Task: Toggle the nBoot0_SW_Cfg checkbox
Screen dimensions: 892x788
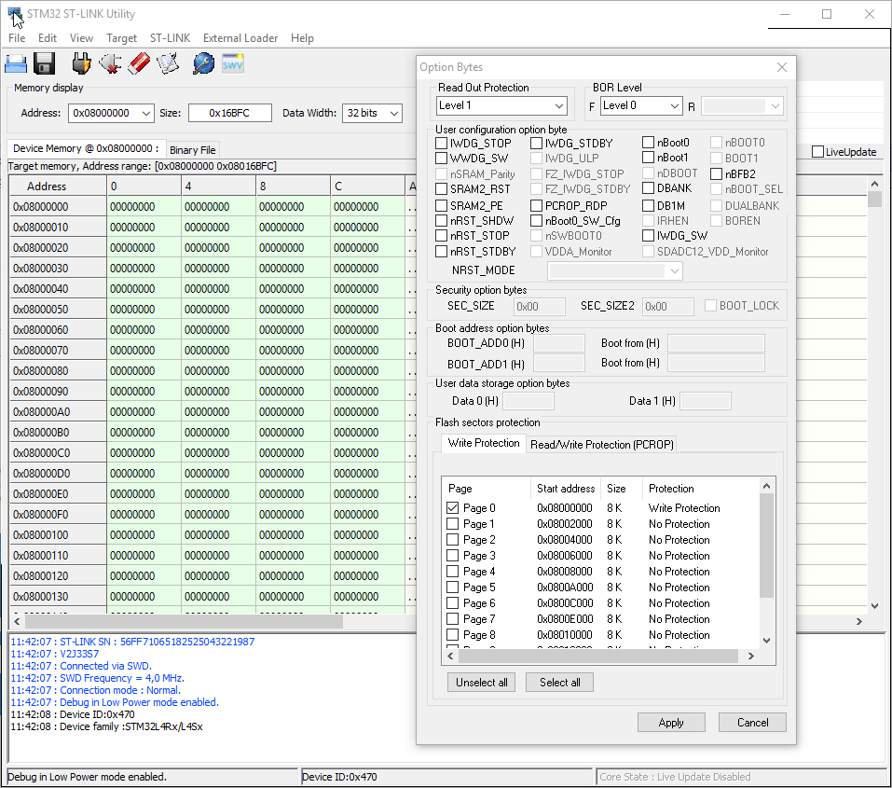Action: (x=537, y=221)
